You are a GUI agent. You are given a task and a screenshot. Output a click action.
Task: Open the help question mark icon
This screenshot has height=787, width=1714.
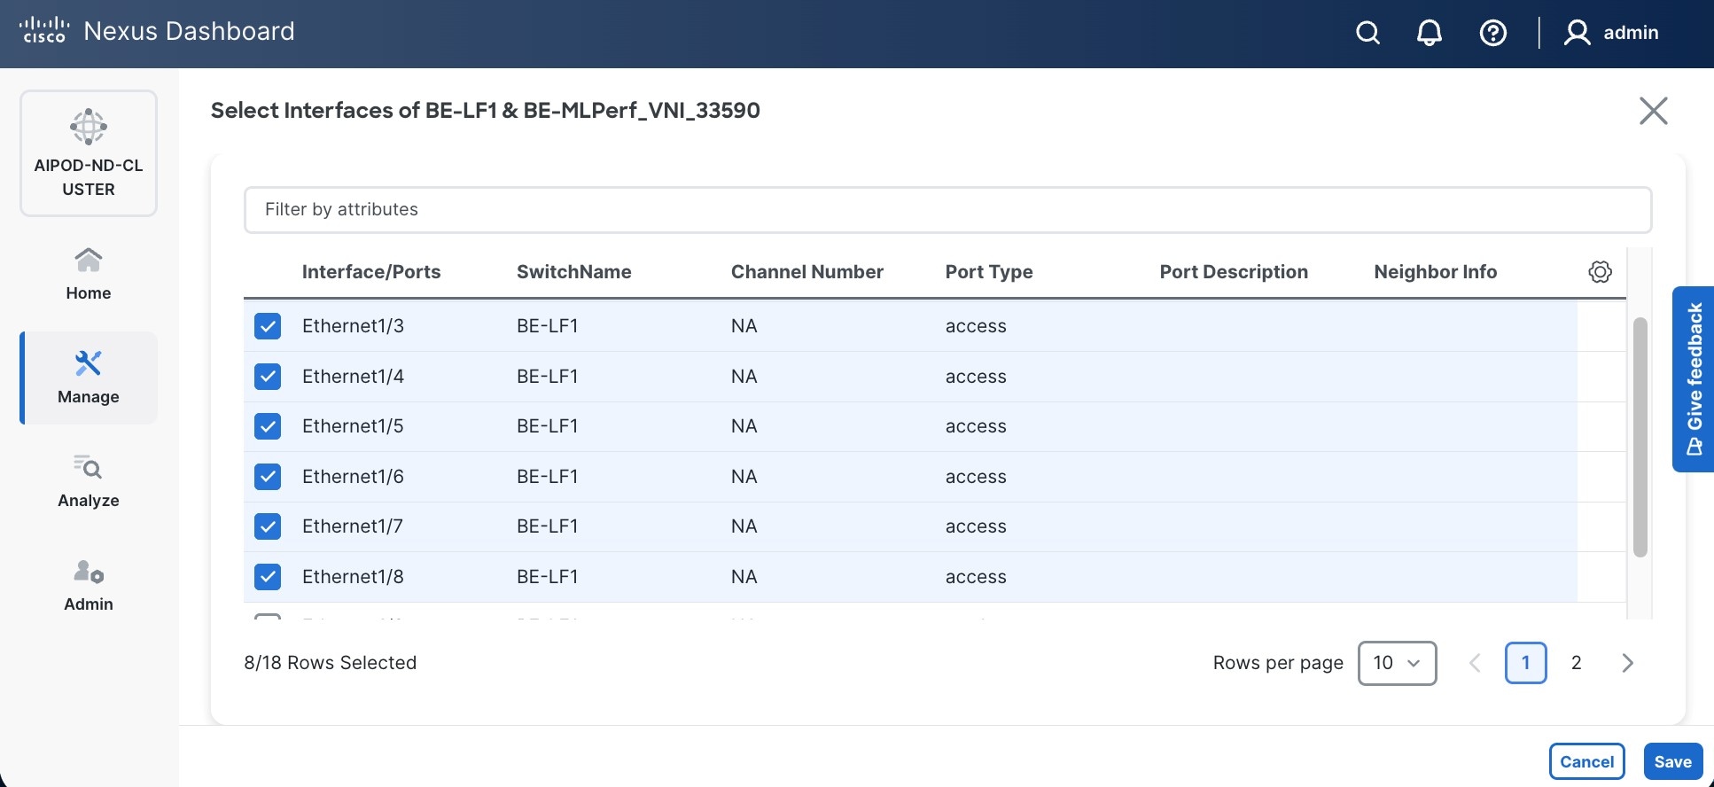[1492, 33]
